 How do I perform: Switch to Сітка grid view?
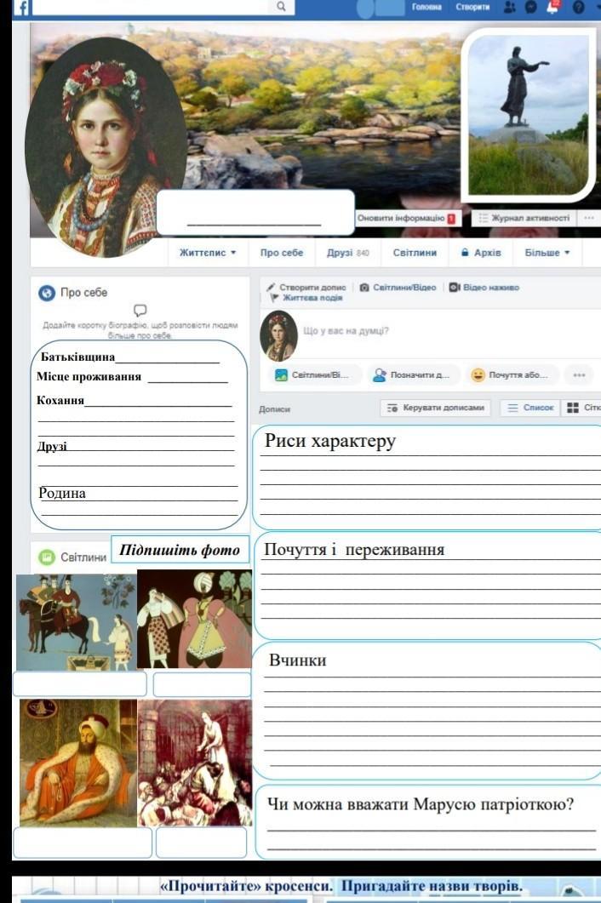[x=582, y=408]
